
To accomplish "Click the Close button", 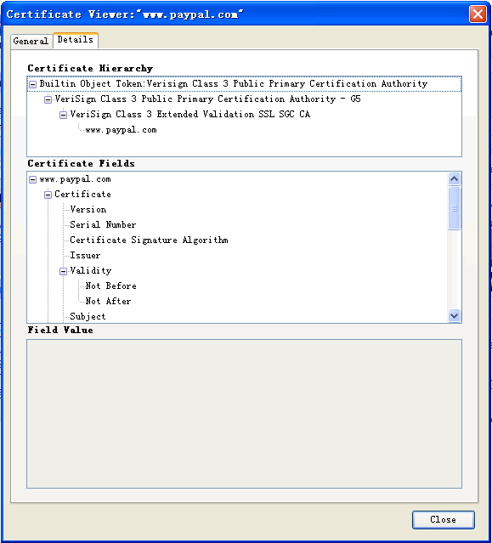I will pyautogui.click(x=444, y=519).
